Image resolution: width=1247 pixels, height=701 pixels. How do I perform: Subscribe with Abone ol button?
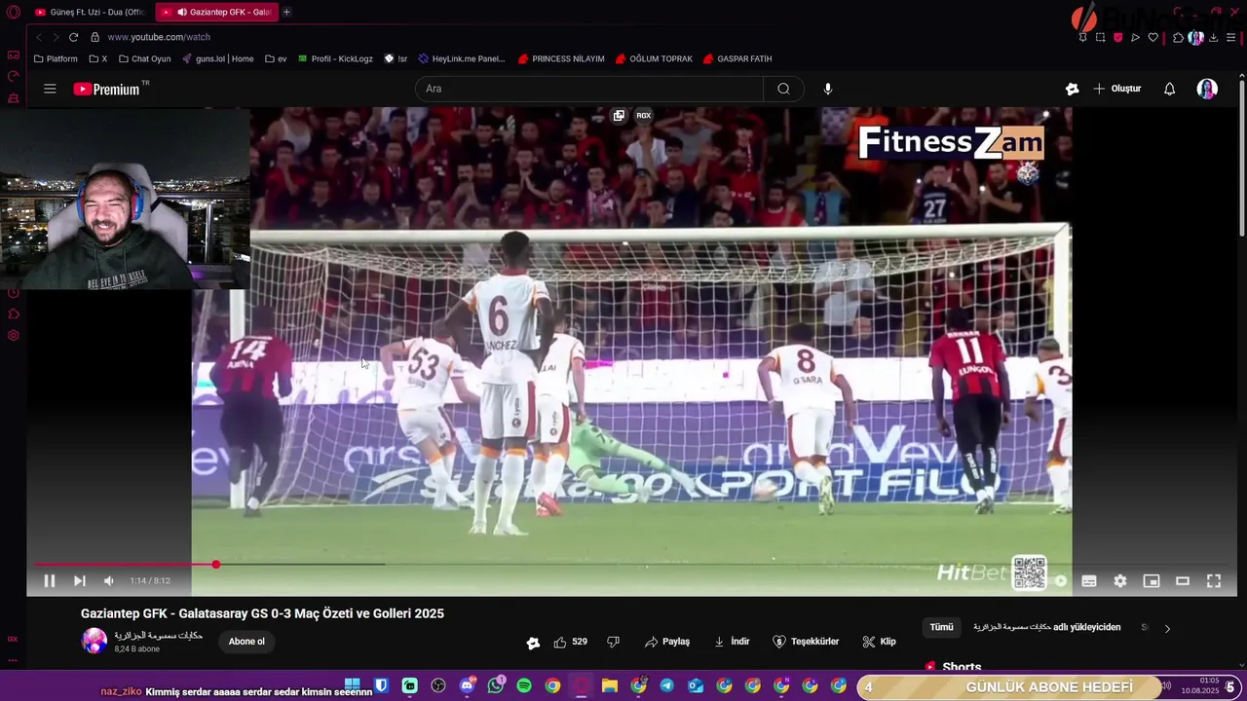[246, 642]
